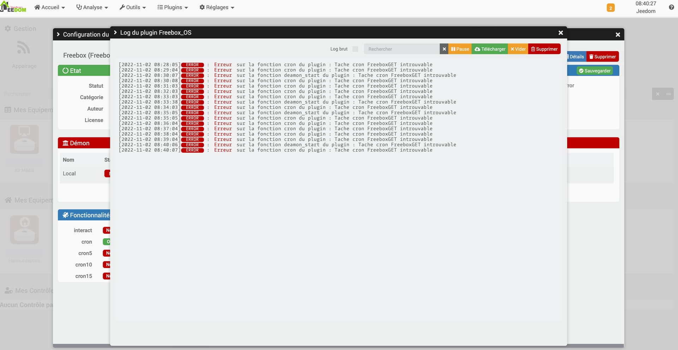Focus the Rechercher field in the log window
The width and height of the screenshot is (678, 350).
(x=402, y=49)
